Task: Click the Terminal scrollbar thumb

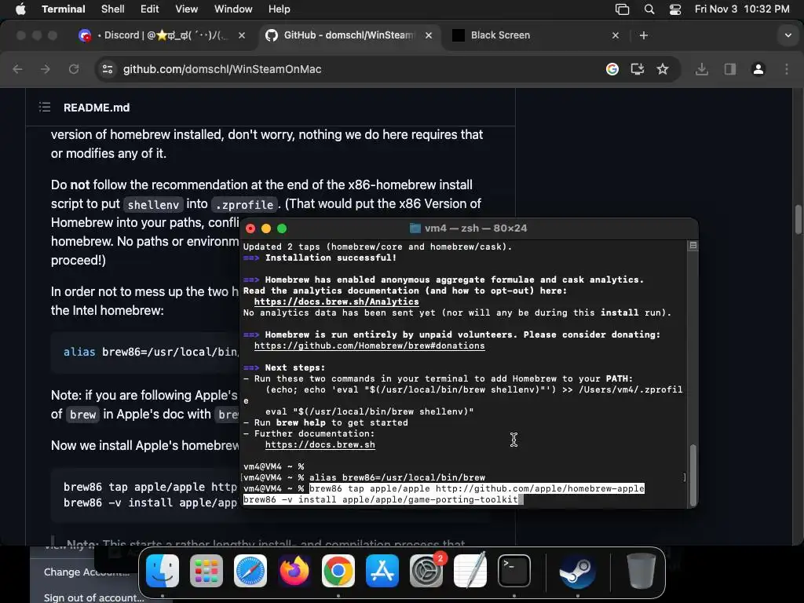Action: [x=693, y=475]
